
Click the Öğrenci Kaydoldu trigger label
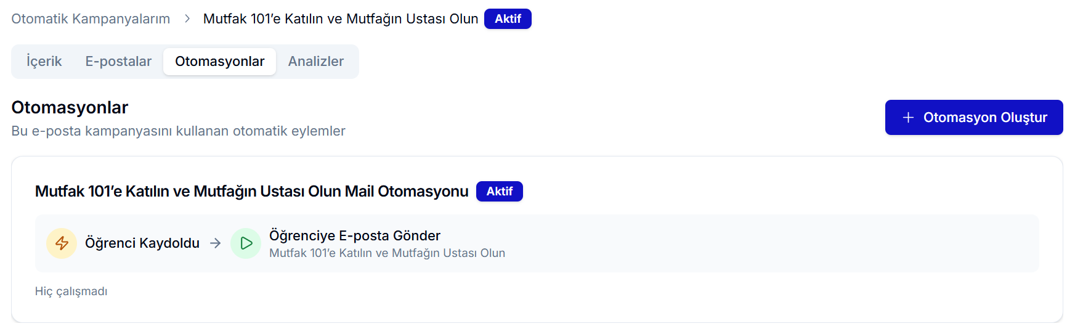coord(142,243)
